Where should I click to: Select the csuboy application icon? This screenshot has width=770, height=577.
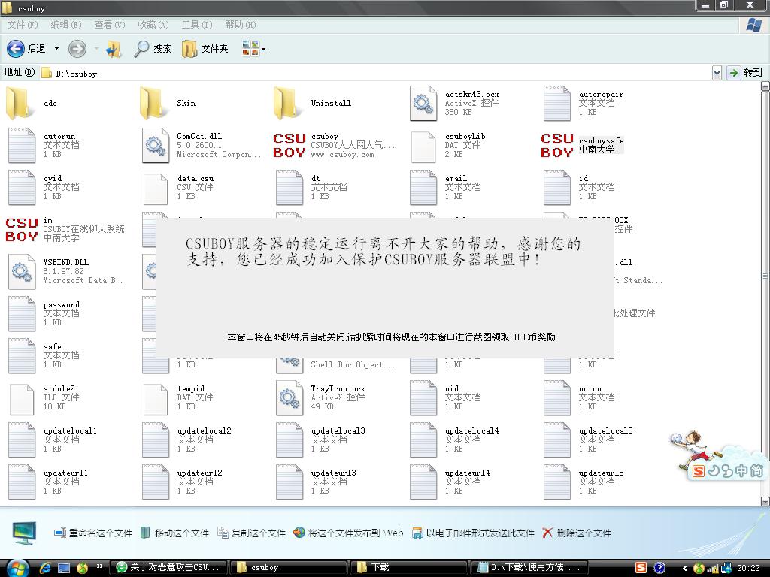pyautogui.click(x=290, y=145)
